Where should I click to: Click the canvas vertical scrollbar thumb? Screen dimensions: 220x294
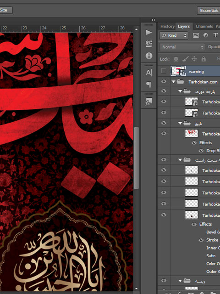(x=137, y=158)
